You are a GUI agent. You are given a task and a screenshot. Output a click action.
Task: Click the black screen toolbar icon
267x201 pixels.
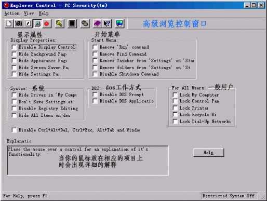[x=72, y=23]
